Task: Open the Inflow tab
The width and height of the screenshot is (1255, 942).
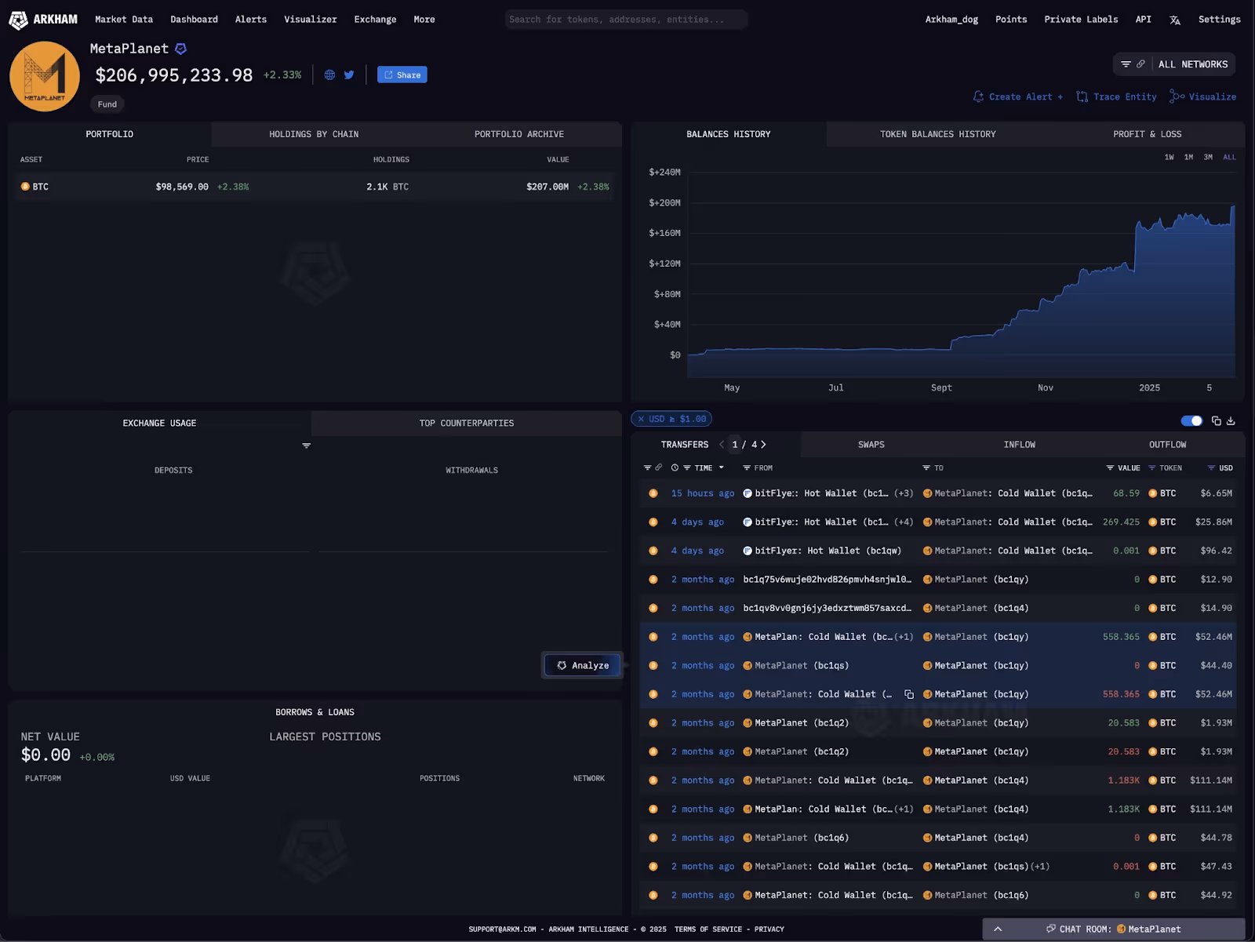Action: point(1019,445)
